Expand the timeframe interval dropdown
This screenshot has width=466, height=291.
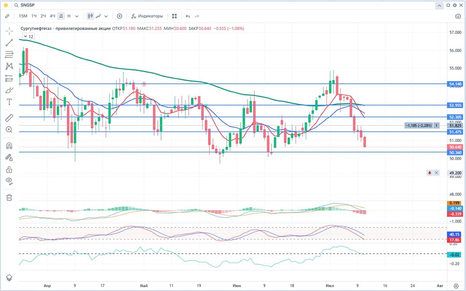77,16
